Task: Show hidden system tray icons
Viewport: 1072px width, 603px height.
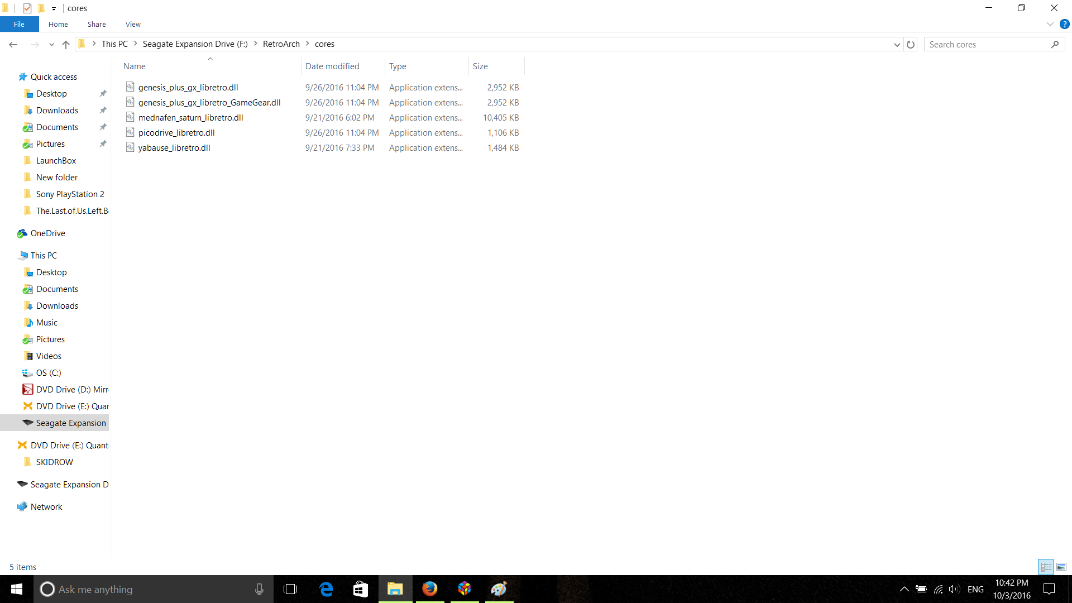Action: coord(904,589)
